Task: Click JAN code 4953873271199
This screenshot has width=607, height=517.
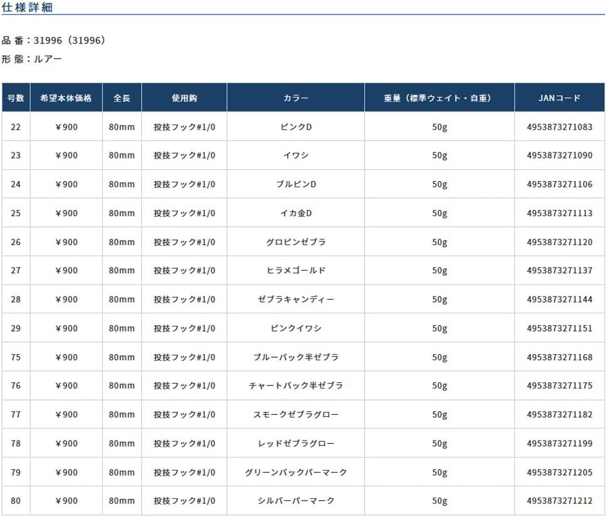Action: click(559, 443)
